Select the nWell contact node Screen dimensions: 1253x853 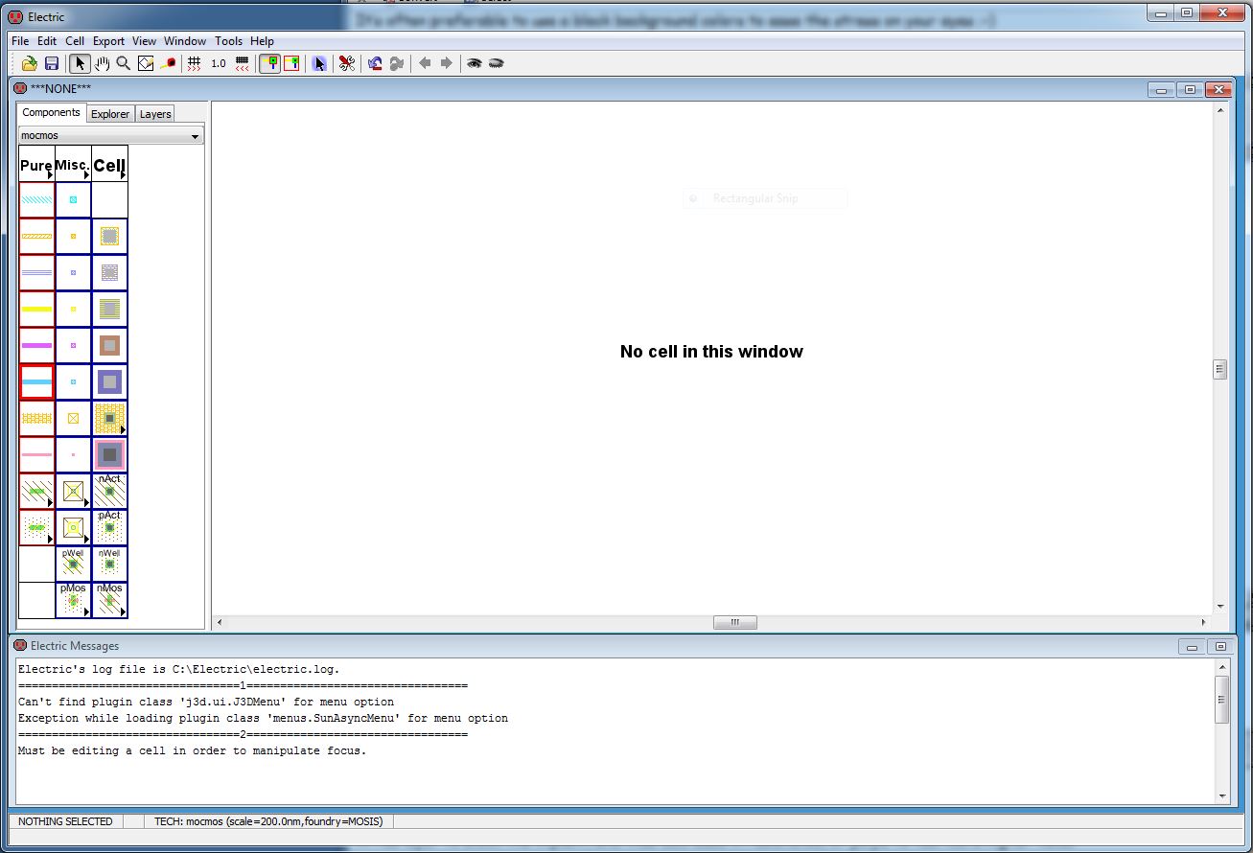(109, 565)
